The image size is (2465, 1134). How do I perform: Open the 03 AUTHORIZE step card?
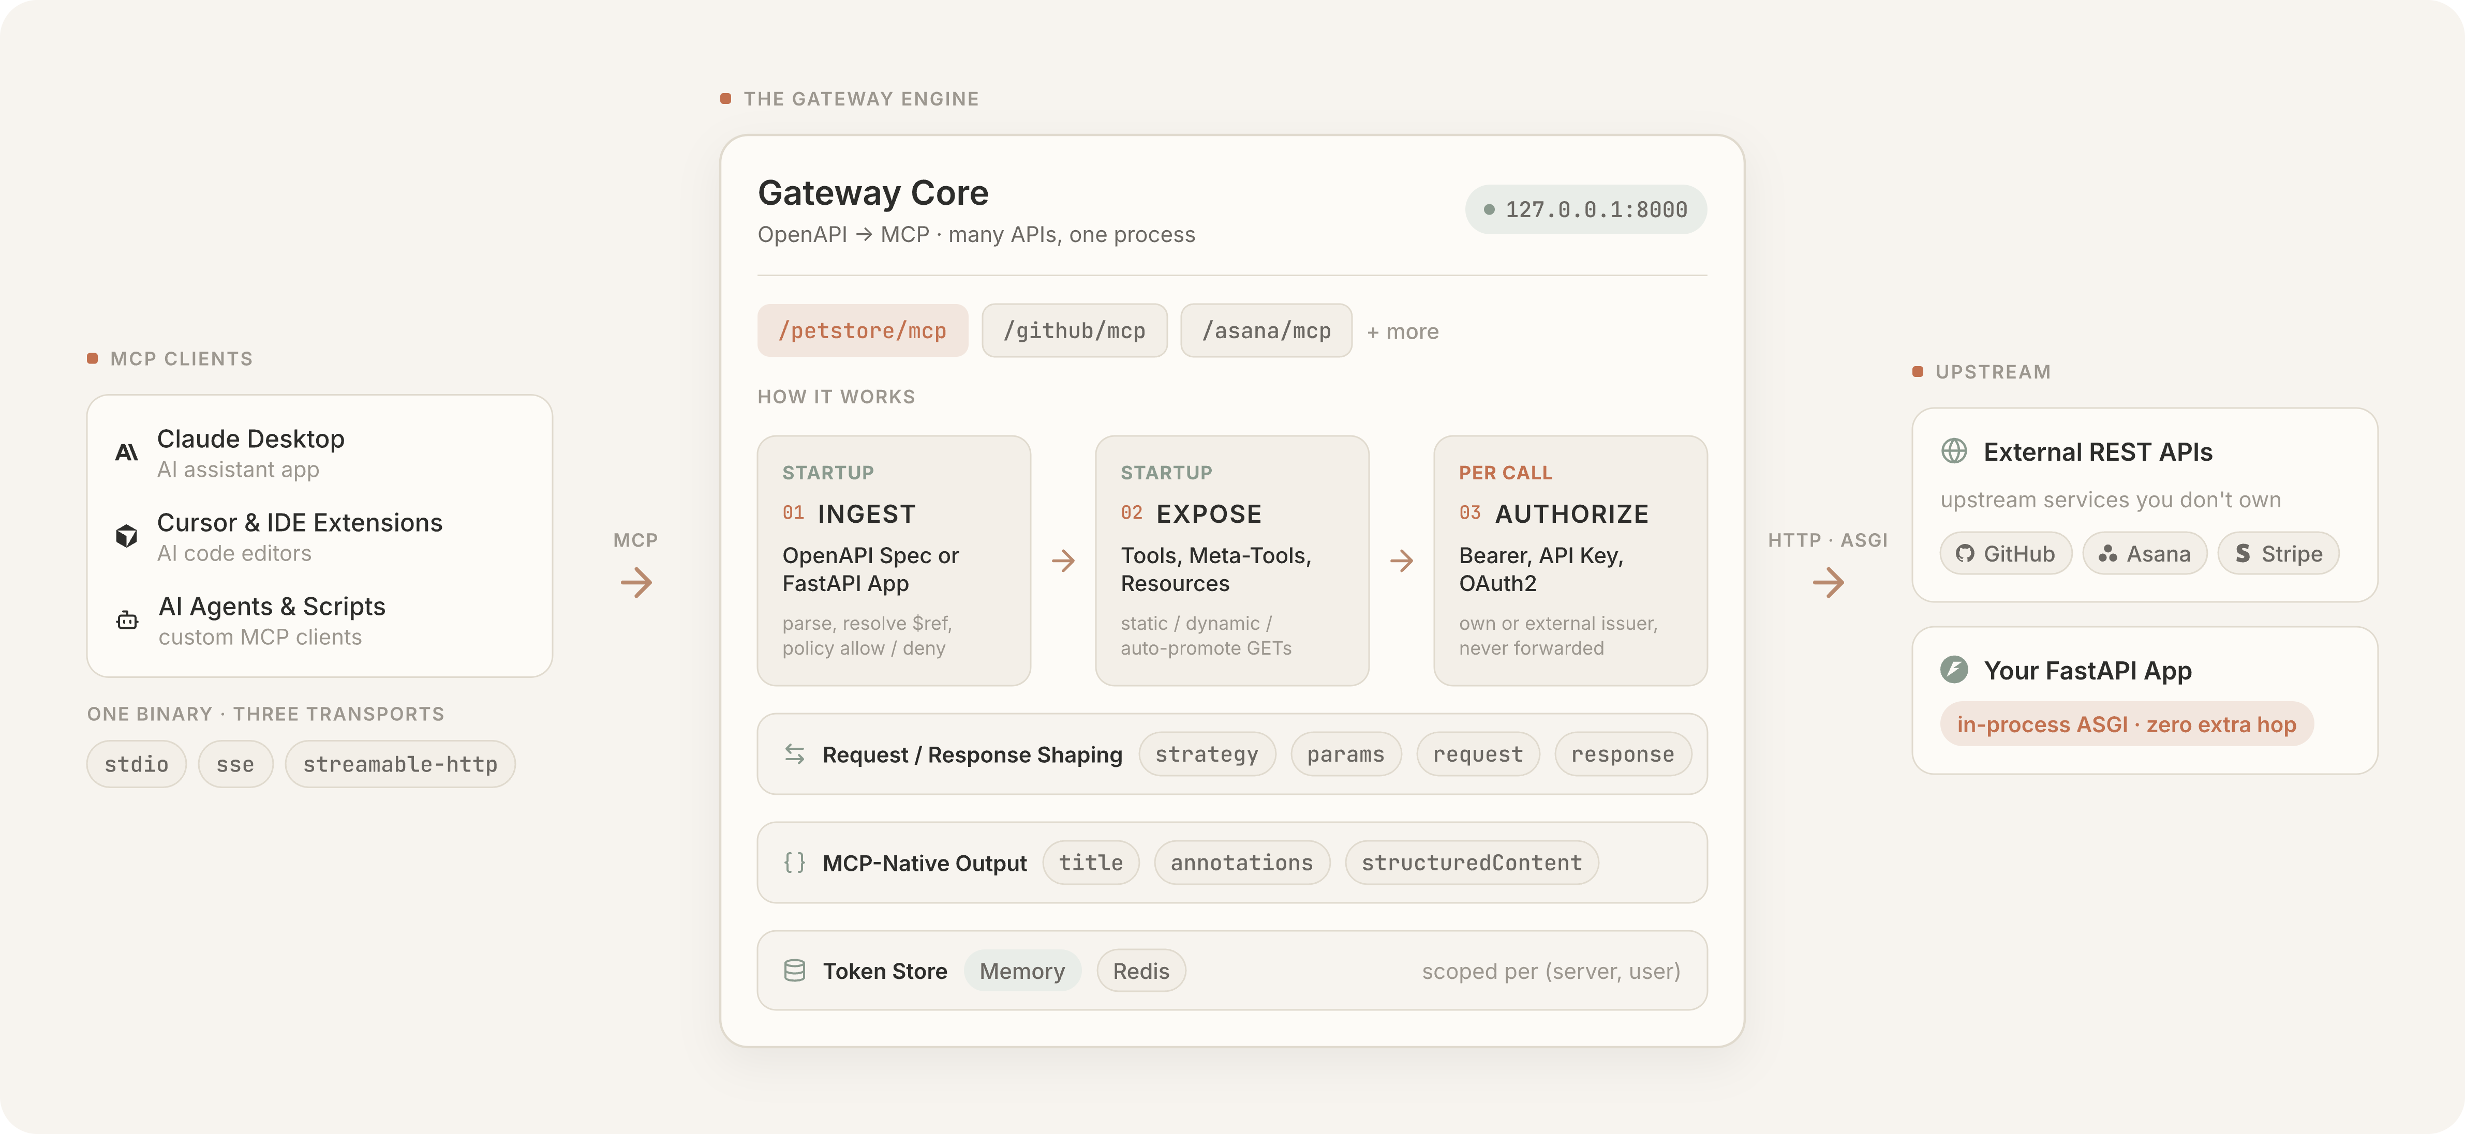point(1570,561)
